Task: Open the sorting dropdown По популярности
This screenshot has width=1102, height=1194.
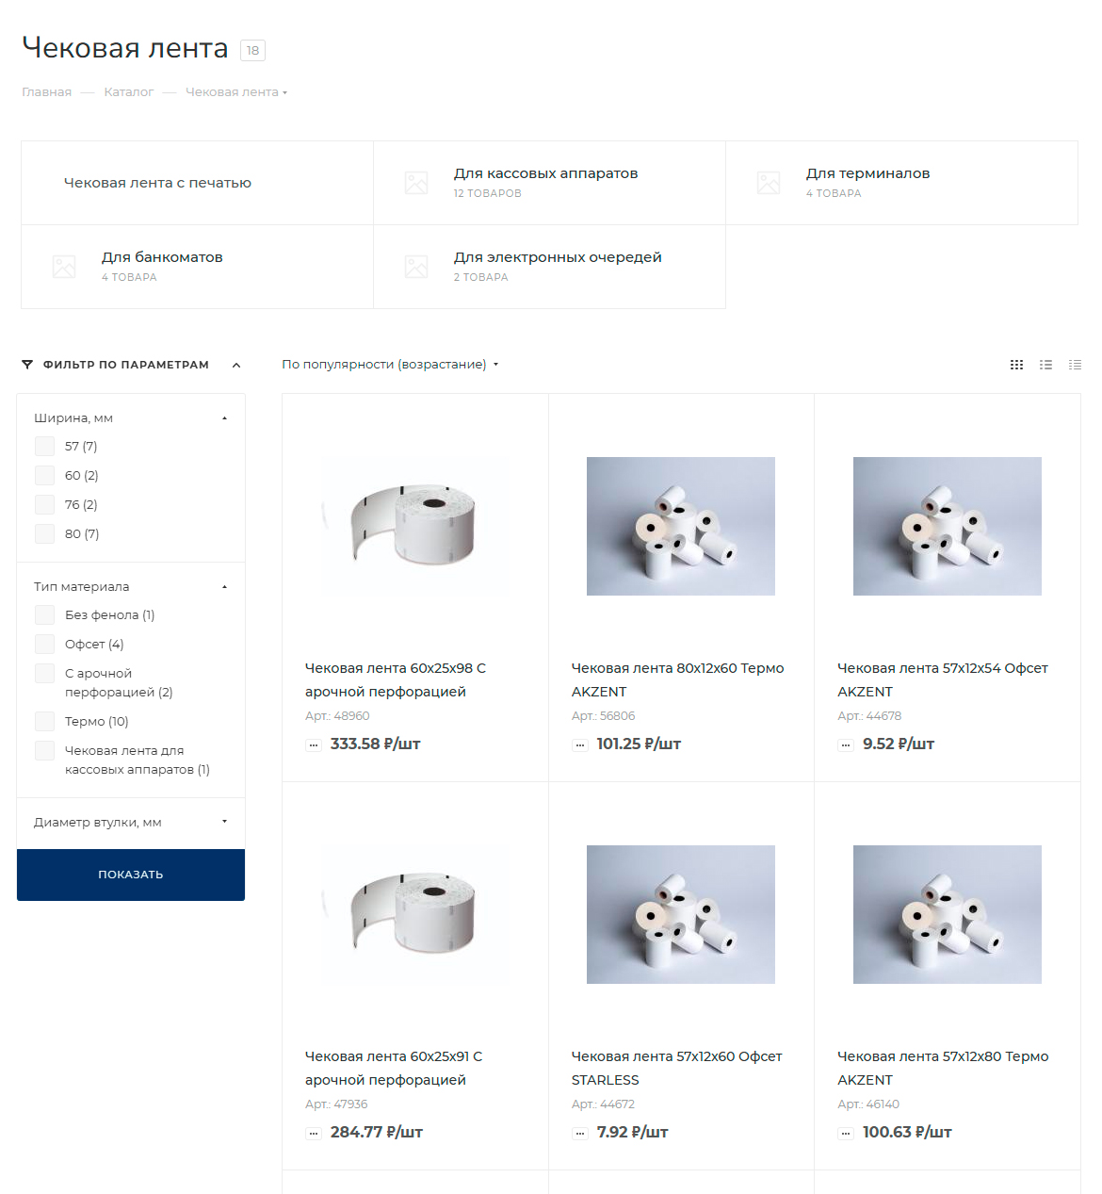Action: pos(390,365)
